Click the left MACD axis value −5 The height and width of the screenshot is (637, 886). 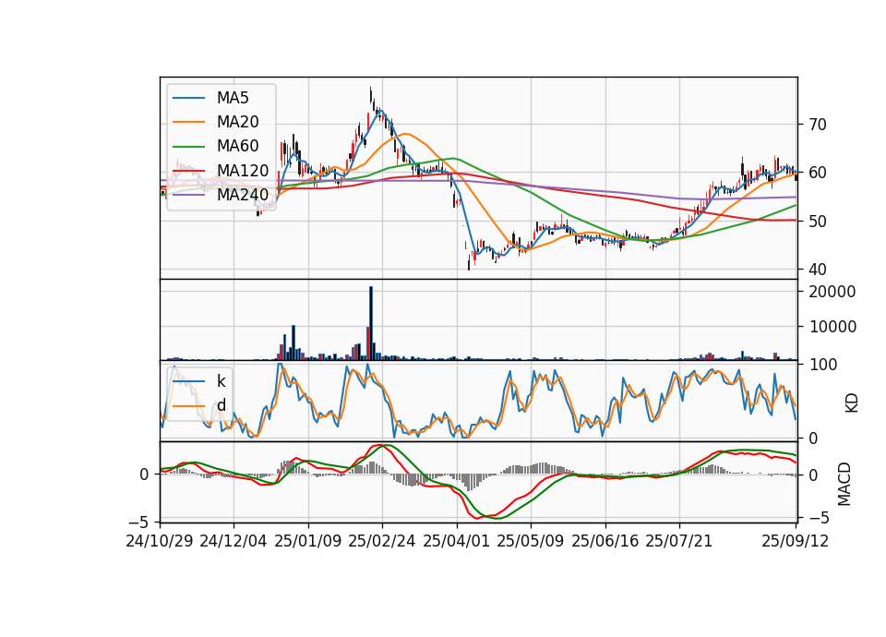pos(139,522)
